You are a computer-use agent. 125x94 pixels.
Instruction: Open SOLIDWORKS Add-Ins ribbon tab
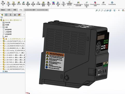[30, 10]
